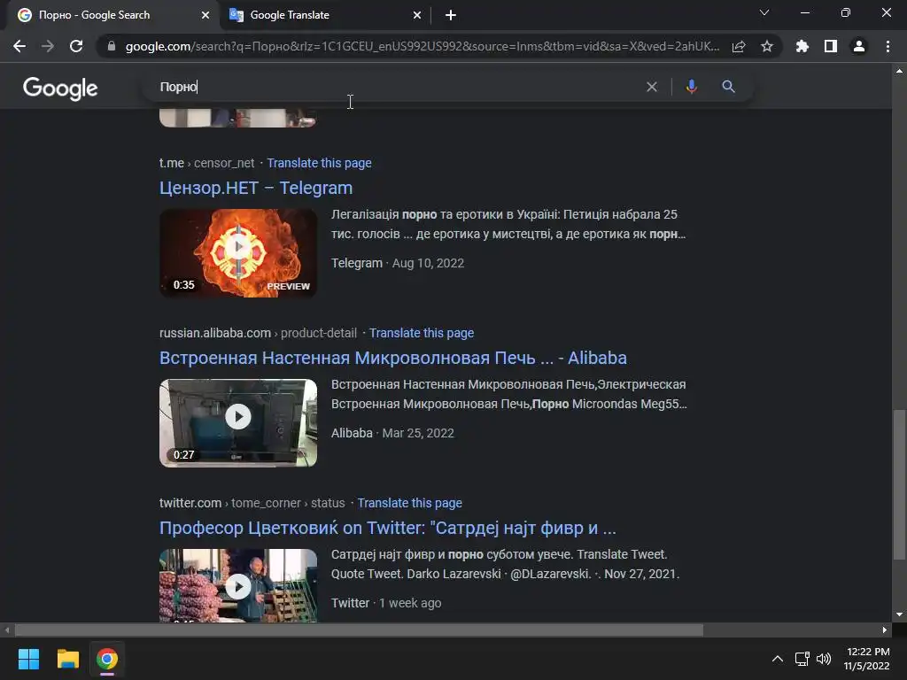Screen dimensions: 907x680
Task: Open the Alibaba microwave oven result
Action: pos(392,358)
